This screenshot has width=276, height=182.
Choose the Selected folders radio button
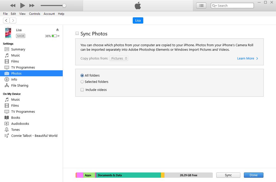point(82,82)
